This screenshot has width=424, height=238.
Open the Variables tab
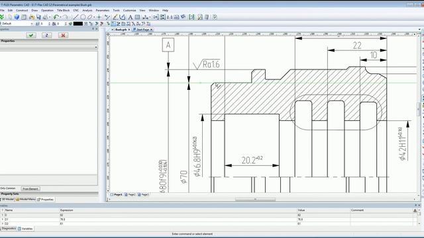pyautogui.click(x=25, y=229)
